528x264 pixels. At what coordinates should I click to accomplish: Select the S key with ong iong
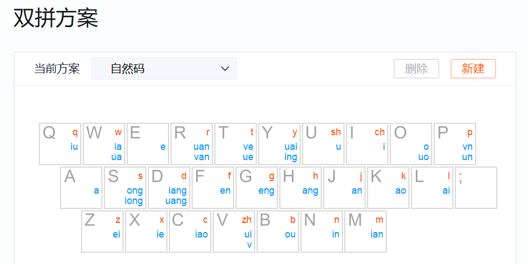(x=125, y=188)
